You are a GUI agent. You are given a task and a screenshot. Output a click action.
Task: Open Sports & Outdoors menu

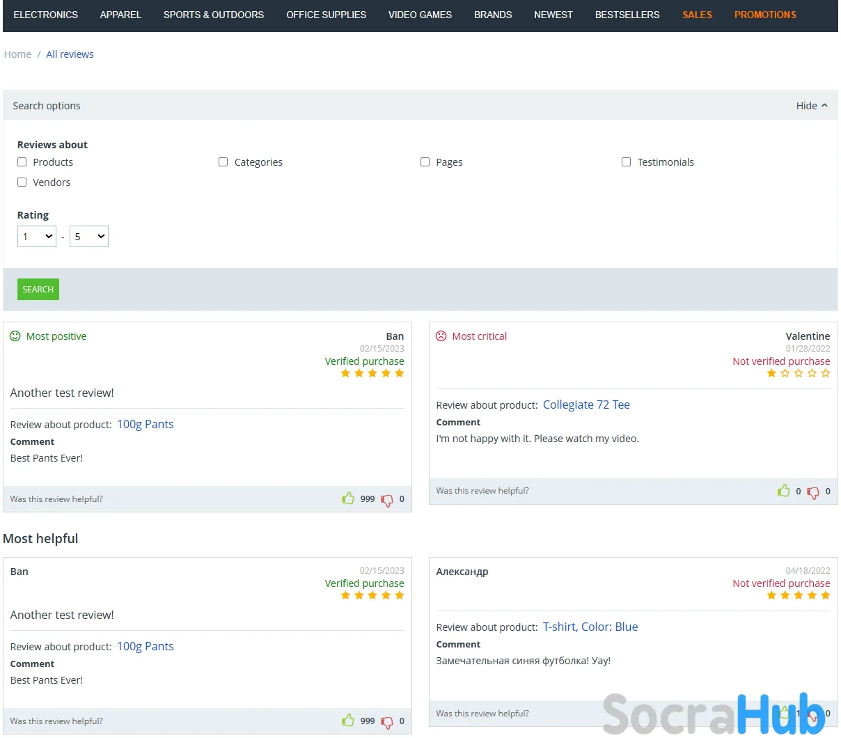(x=214, y=15)
